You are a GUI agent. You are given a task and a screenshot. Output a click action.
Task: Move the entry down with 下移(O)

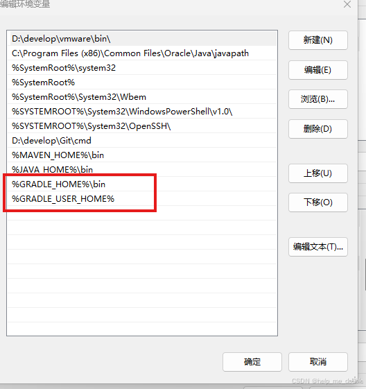click(318, 202)
